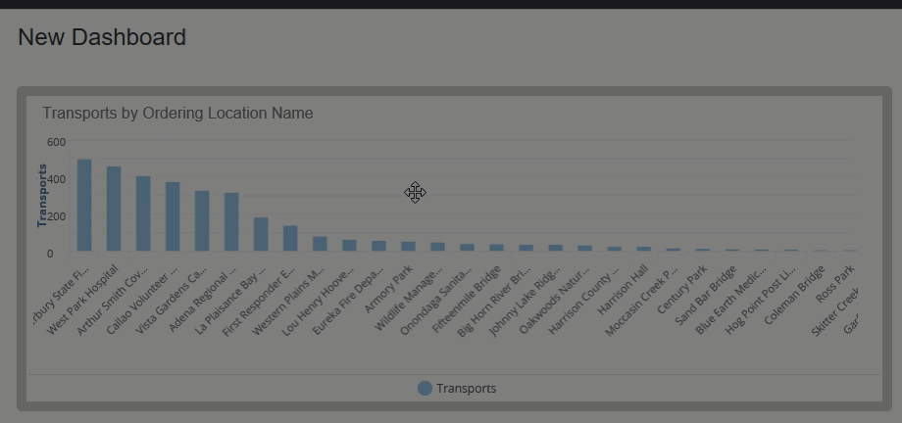Click the Vista Gardens bar
The height and width of the screenshot is (423, 902).
coord(202,221)
